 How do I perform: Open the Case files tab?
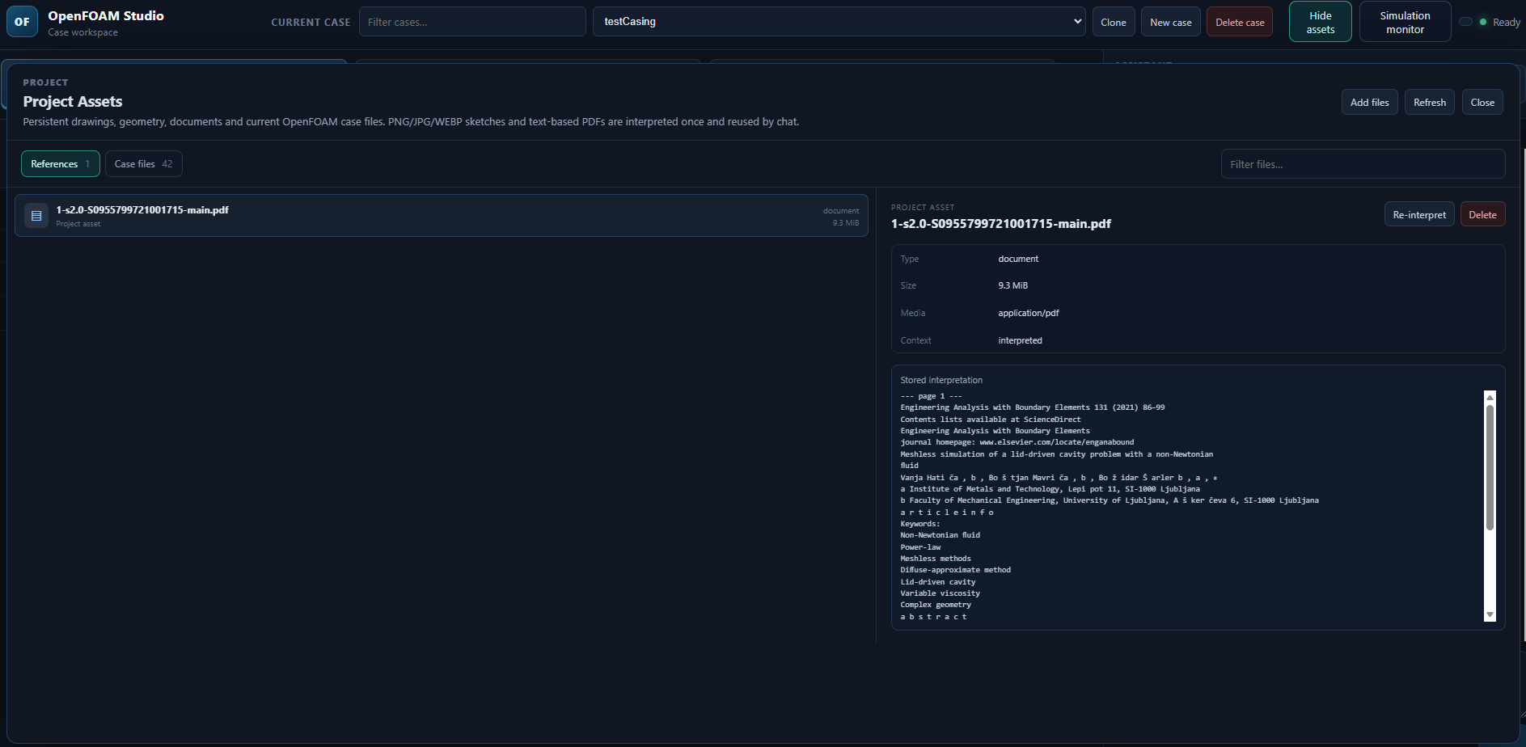(x=143, y=164)
